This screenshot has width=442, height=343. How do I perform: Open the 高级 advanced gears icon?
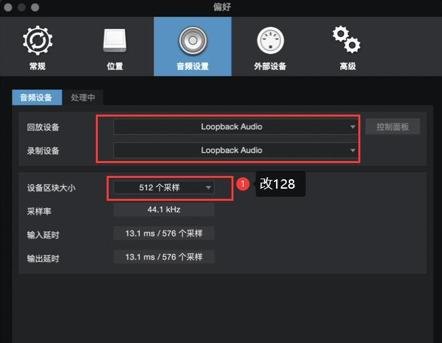(x=346, y=40)
